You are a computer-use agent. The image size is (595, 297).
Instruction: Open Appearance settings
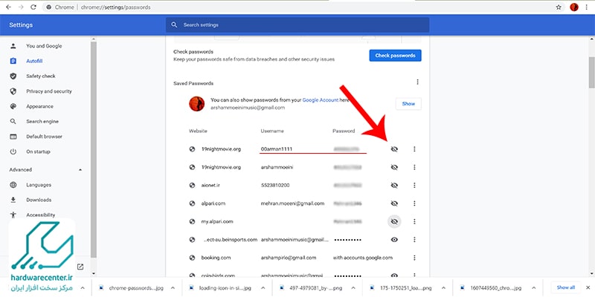tap(40, 106)
